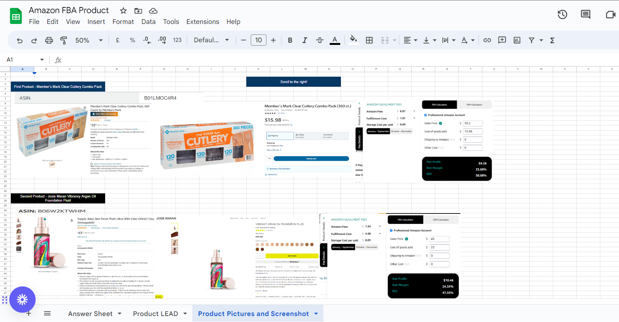Select Product Pictures and Screenshot tab
The width and height of the screenshot is (619, 322).
258,314
